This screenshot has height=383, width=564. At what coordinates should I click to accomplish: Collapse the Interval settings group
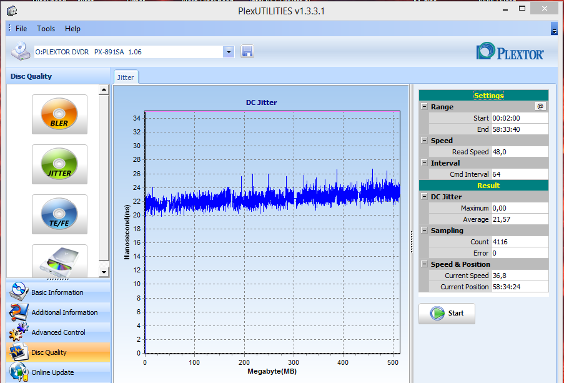pos(425,162)
